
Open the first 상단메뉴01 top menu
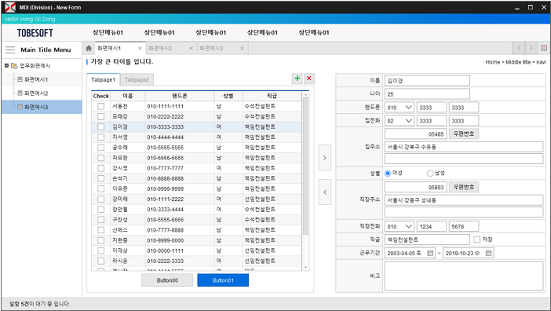pyautogui.click(x=108, y=33)
